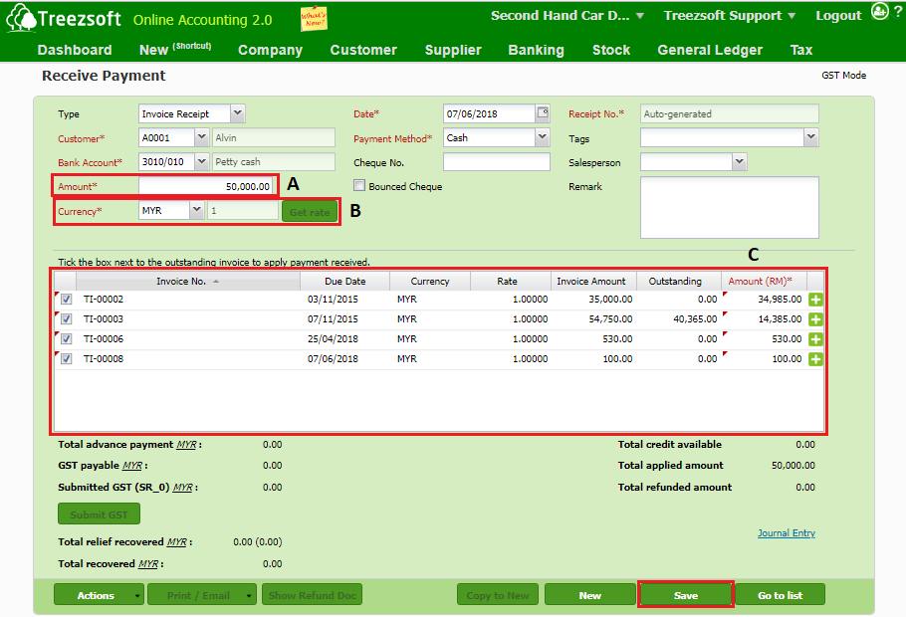Click green plus icon for TI-00006
Image resolution: width=906 pixels, height=617 pixels.
pyautogui.click(x=815, y=339)
